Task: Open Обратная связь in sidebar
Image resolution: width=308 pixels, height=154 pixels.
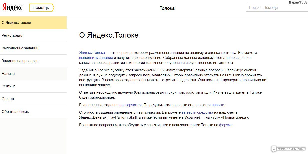Action: pos(33,112)
